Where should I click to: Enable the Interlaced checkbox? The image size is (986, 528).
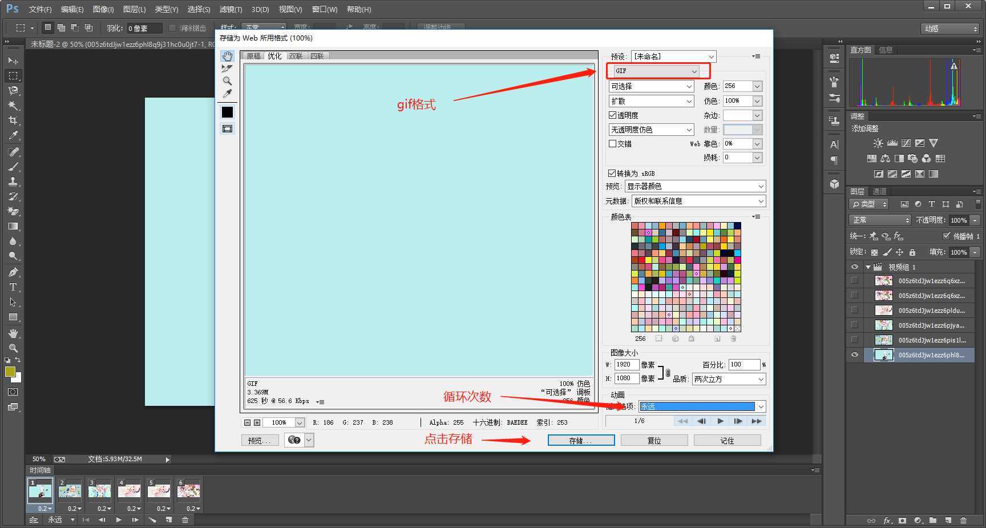tap(612, 144)
